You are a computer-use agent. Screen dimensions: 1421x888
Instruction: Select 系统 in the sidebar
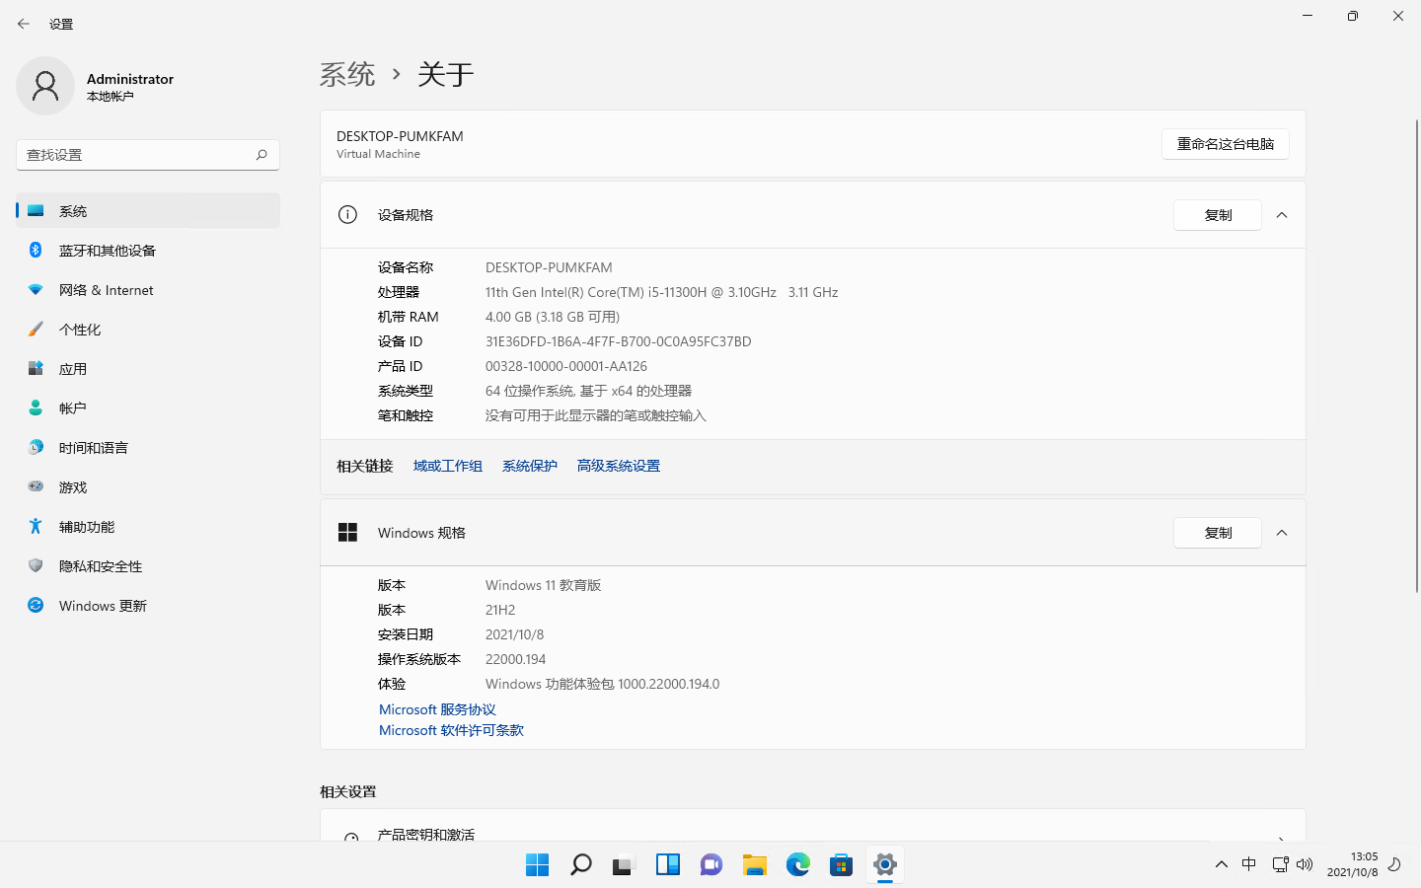pyautogui.click(x=148, y=211)
